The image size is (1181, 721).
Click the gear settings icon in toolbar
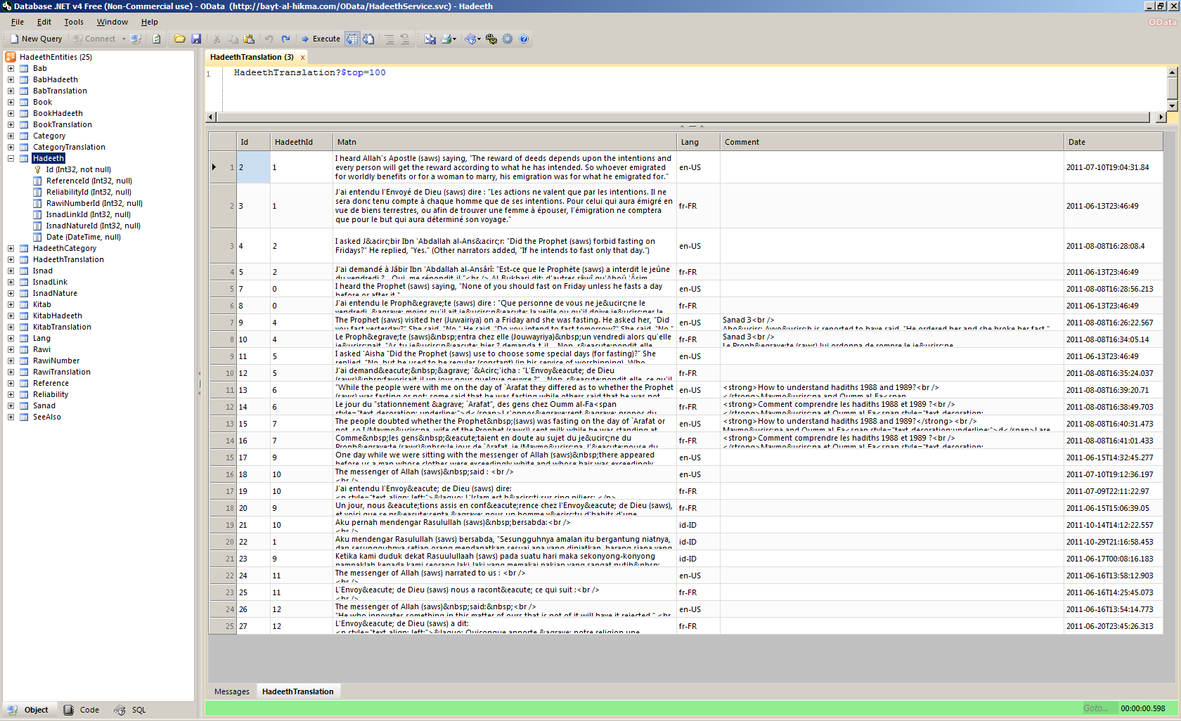[x=508, y=39]
